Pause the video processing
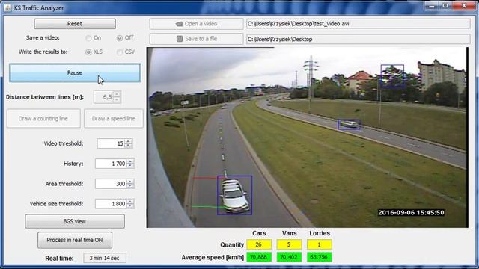The width and height of the screenshot is (479, 269). 75,73
